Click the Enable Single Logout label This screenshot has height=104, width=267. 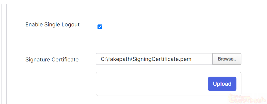[x=52, y=25]
